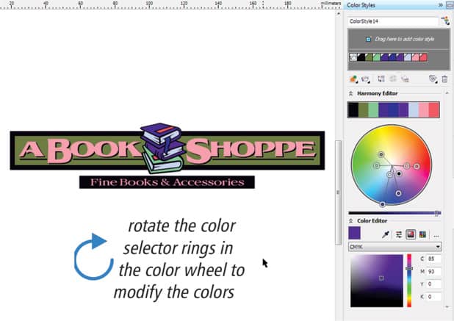Click the trash icon to delete style
Viewport: 454px width, 321px height.
click(x=444, y=79)
